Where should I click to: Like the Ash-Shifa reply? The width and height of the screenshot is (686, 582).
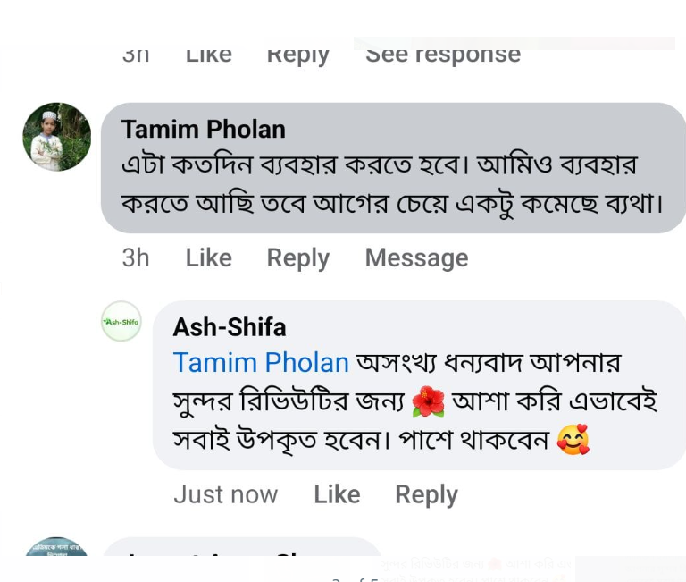[x=337, y=494]
